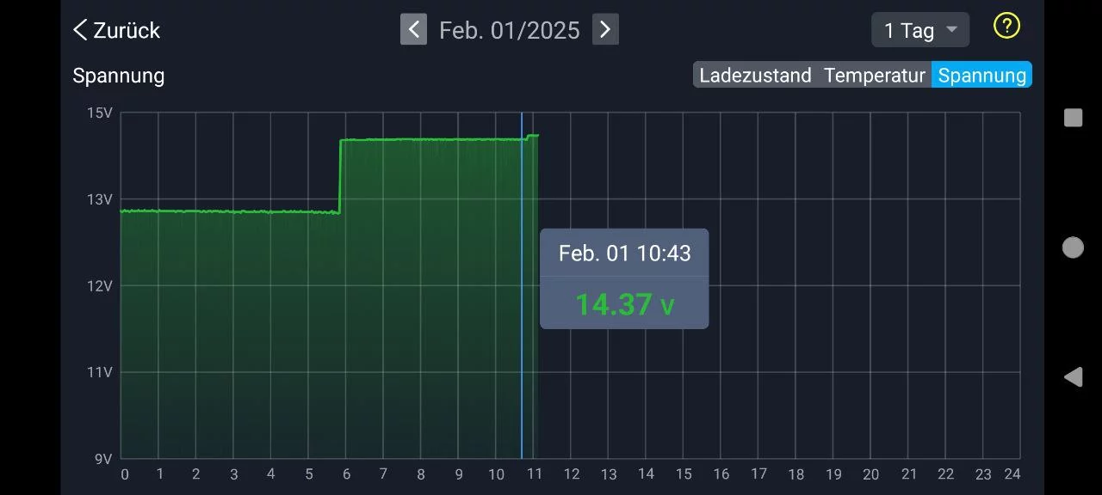Switch to the Ladezustand tab

coord(755,76)
